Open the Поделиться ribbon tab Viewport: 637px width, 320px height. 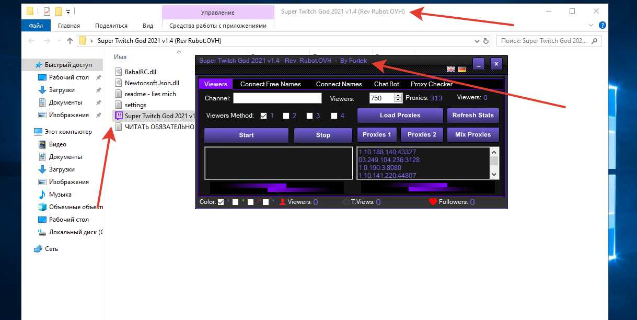click(x=111, y=25)
